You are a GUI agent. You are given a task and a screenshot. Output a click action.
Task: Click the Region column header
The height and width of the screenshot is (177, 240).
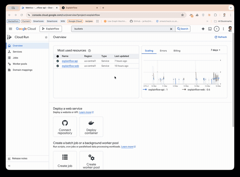[88, 56]
